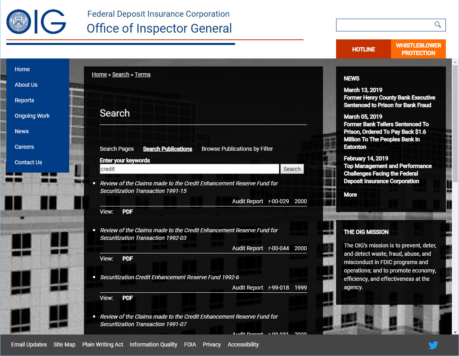
Task: Click the 'THE OIG MISSION' heading
Action: point(366,232)
